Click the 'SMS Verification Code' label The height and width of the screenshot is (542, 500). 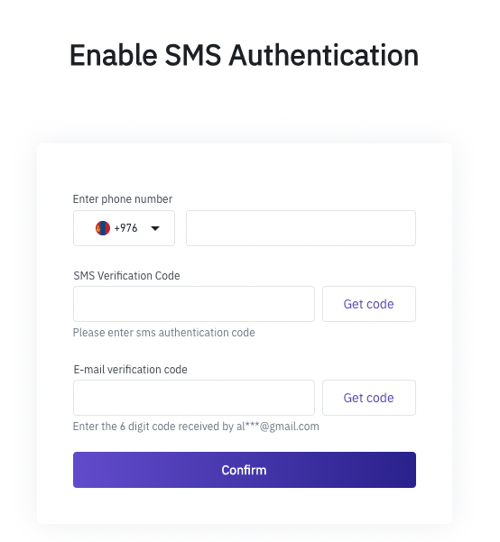point(126,275)
